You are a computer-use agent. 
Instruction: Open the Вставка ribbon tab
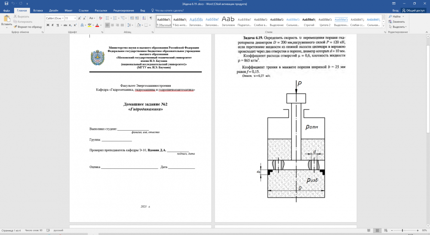[38, 10]
